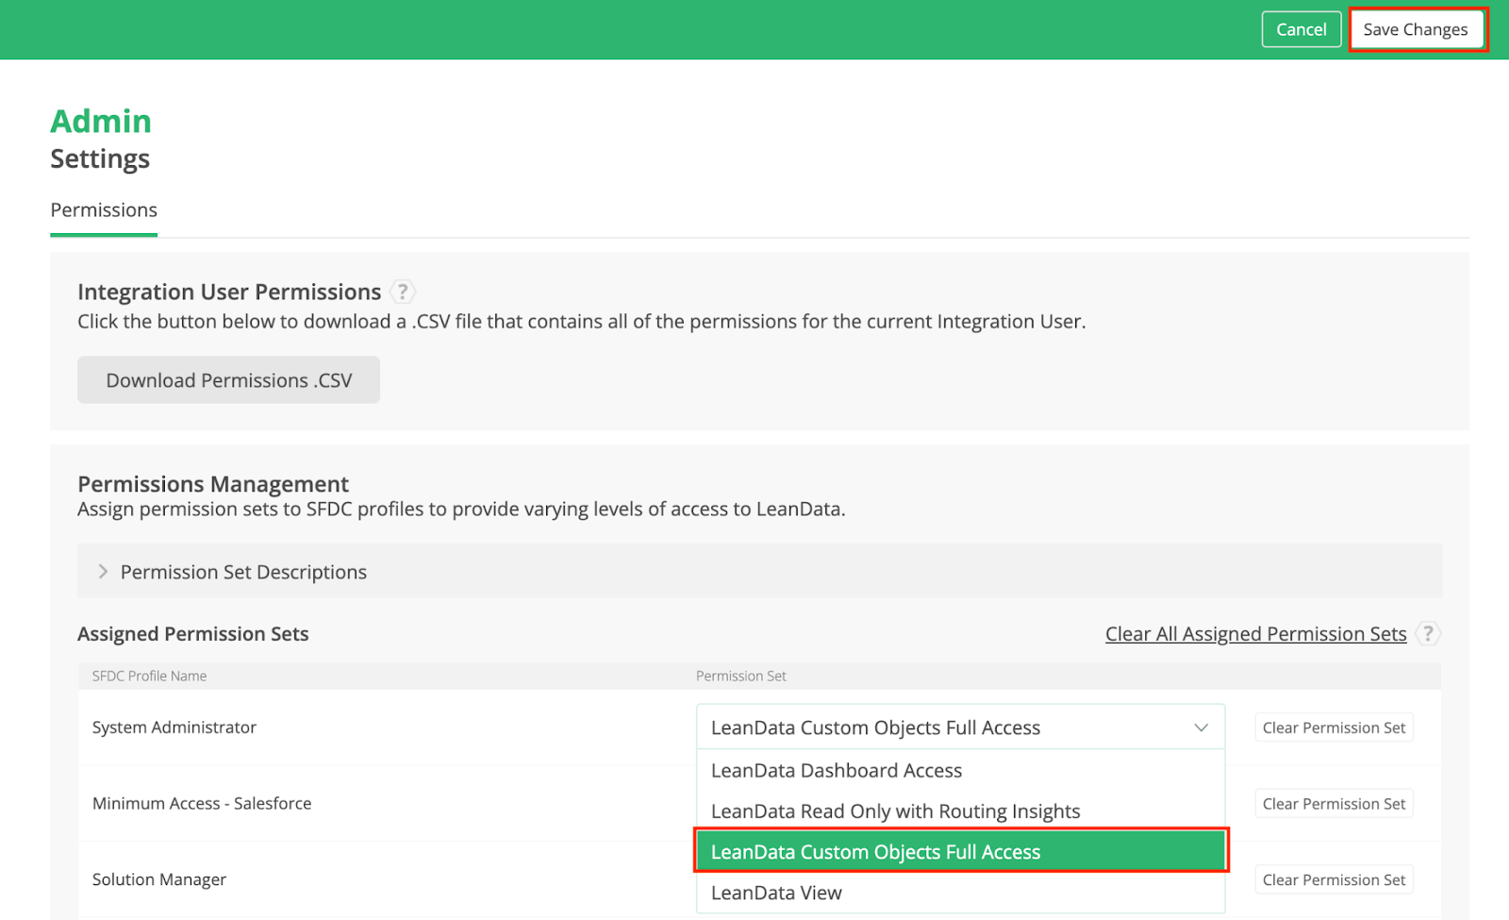Expand the Permission Set Descriptions section
Image resolution: width=1509 pixels, height=920 pixels.
(243, 572)
